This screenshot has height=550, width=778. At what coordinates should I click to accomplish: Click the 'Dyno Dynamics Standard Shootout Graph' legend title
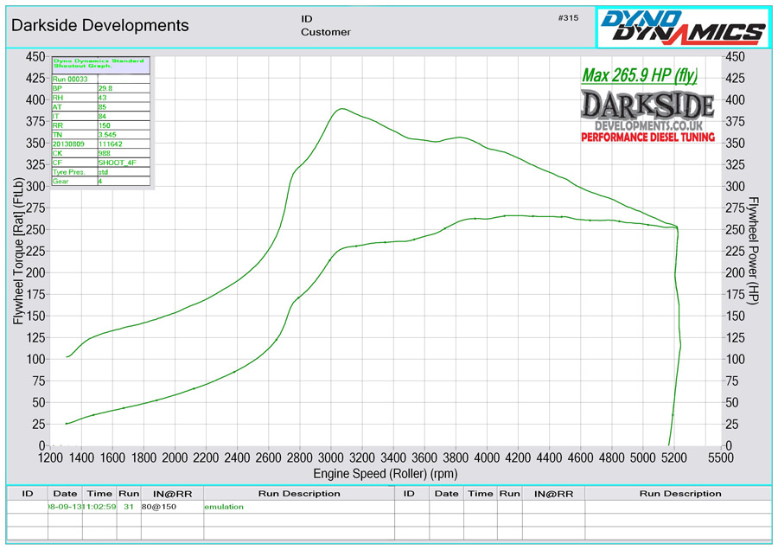tap(99, 63)
